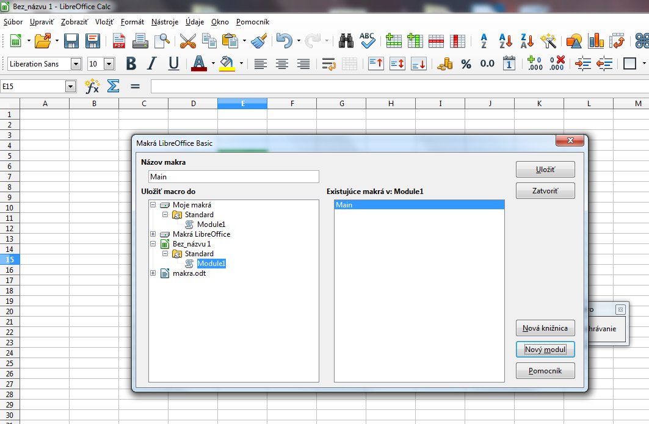Collapse Moje makrá tree node
Image resolution: width=649 pixels, height=424 pixels.
tap(153, 205)
